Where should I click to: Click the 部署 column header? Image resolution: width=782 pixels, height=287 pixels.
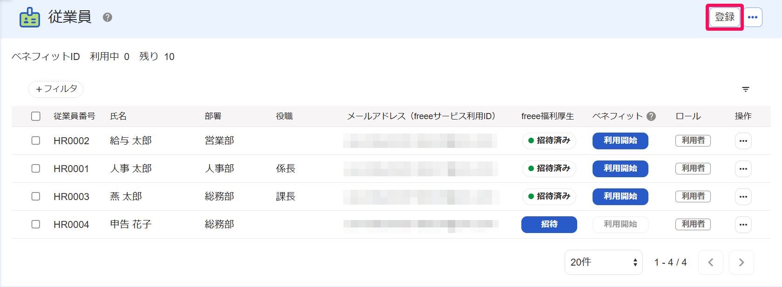(213, 116)
